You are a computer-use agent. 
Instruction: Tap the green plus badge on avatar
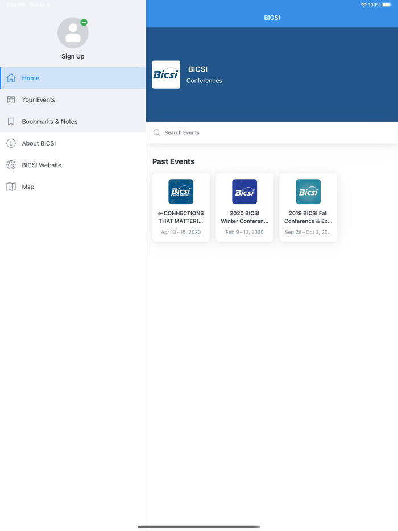[84, 23]
